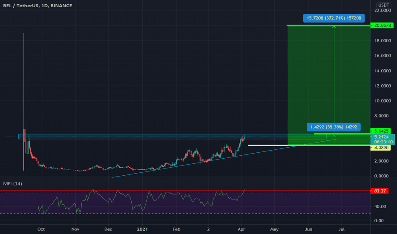Screen dimensions: 397x234
Task: Click the May date axis label
Action: click(x=274, y=229)
